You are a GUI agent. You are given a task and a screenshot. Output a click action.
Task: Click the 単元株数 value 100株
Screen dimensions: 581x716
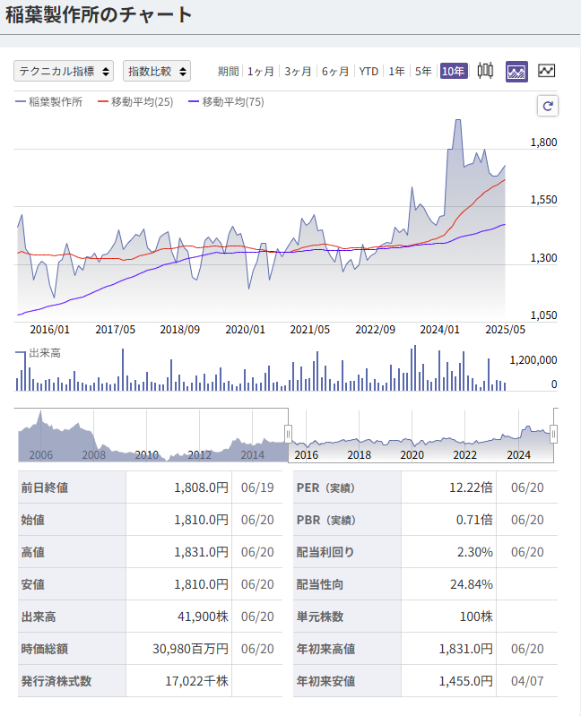[x=476, y=617]
